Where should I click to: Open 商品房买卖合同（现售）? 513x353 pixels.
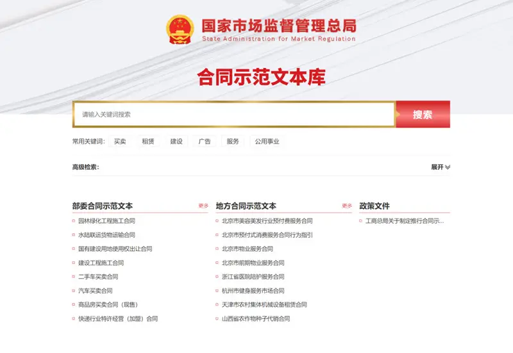[109, 304]
